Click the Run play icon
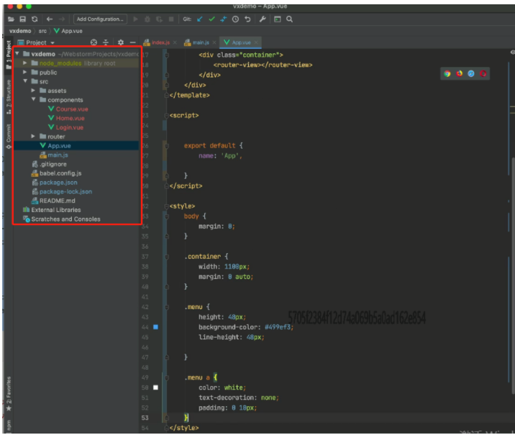This screenshot has width=515, height=435. coord(135,19)
